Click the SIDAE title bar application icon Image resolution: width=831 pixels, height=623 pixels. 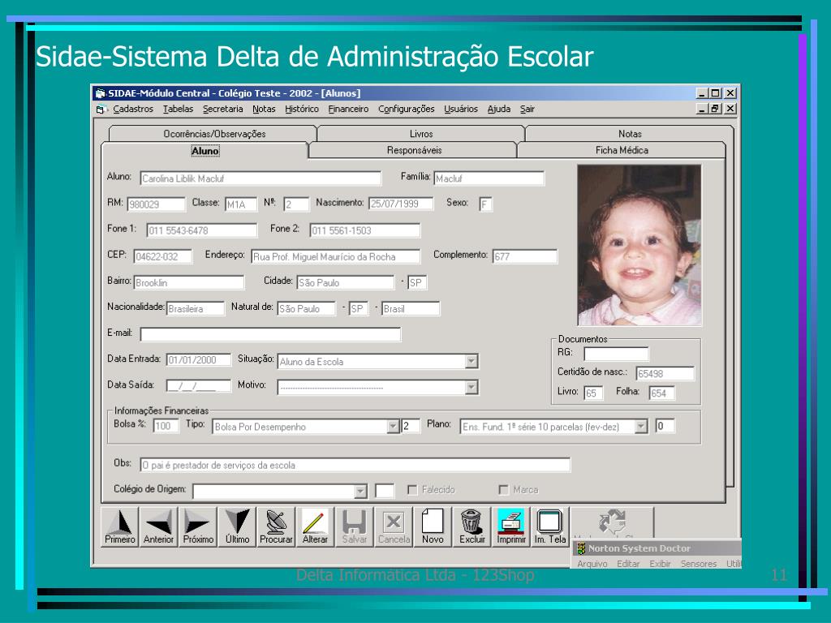[100, 93]
